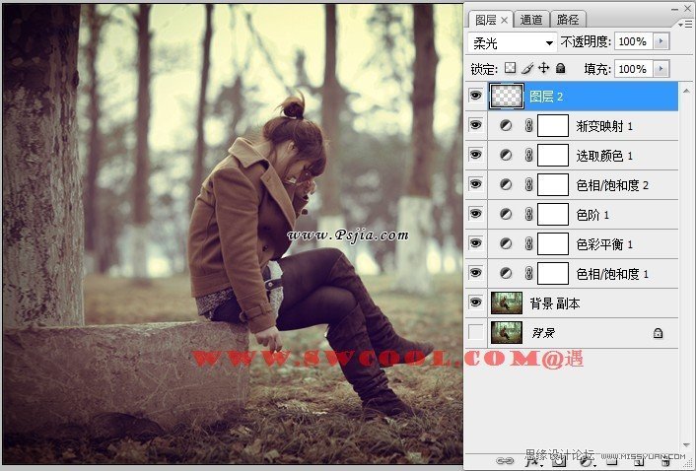Click mask link icon on 色相/饱和度 1
The height and width of the screenshot is (471, 696).
tap(528, 274)
